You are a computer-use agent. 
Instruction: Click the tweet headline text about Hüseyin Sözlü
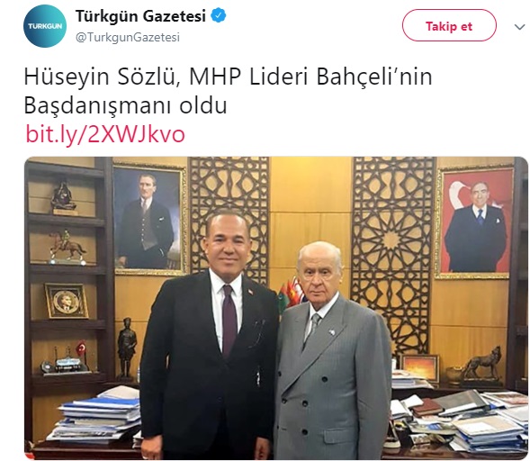pyautogui.click(x=228, y=91)
